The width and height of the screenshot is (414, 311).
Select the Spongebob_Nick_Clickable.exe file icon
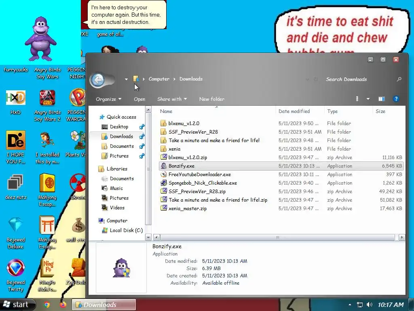pyautogui.click(x=164, y=183)
